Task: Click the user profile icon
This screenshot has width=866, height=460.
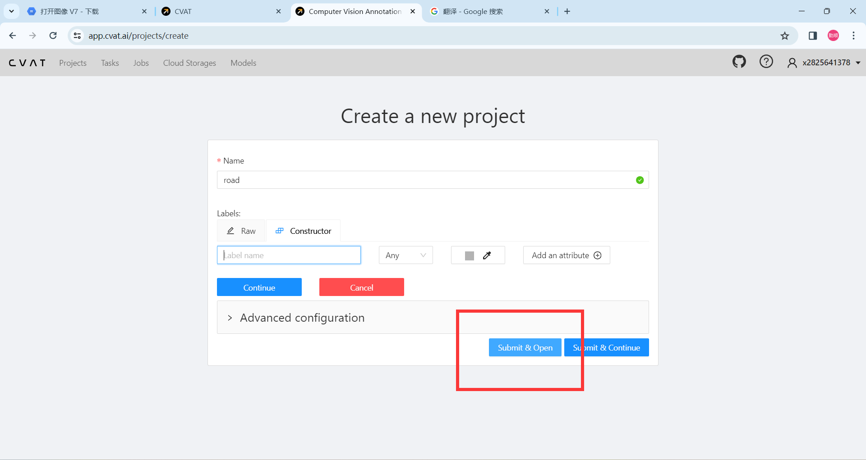Action: point(792,63)
